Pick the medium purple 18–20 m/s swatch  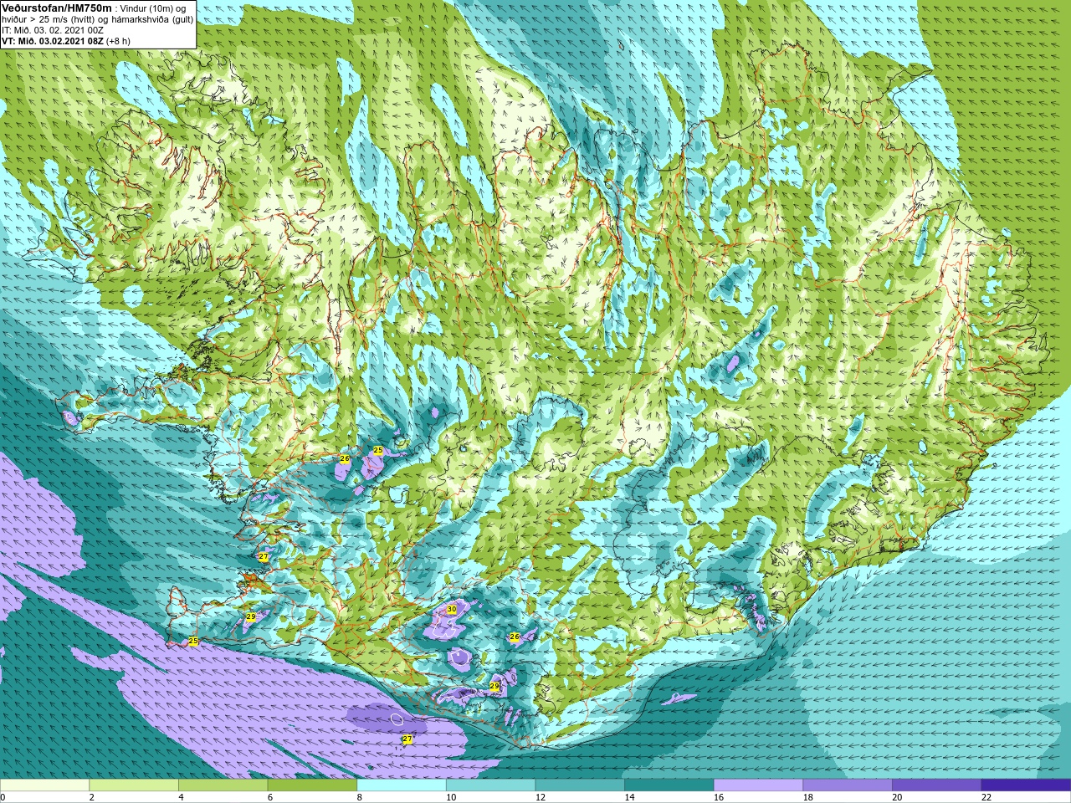(848, 785)
